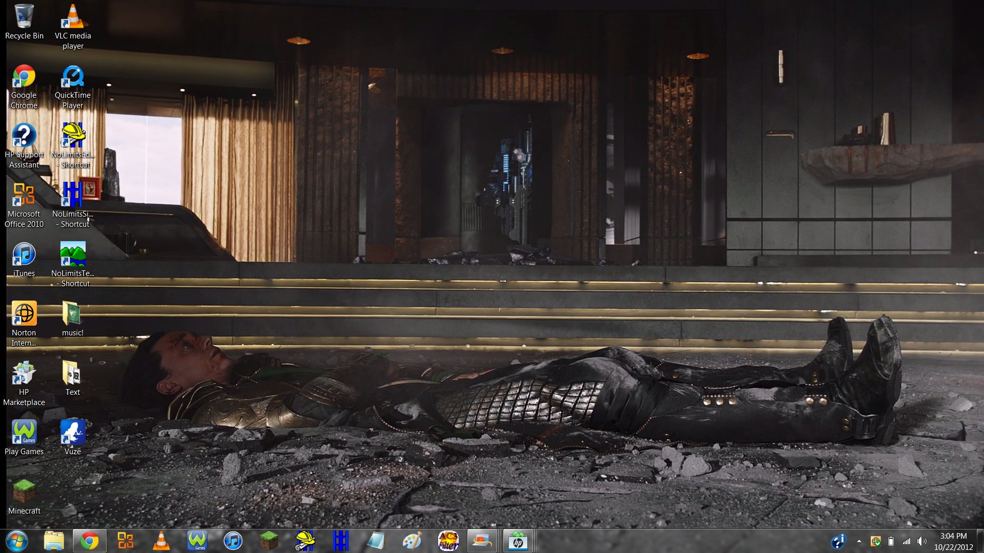Launch VLC from the taskbar
This screenshot has height=553, width=984.
point(161,541)
